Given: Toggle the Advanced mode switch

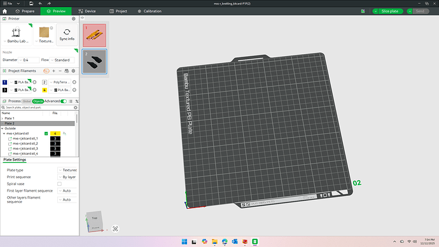Looking at the screenshot, I should (x=64, y=101).
